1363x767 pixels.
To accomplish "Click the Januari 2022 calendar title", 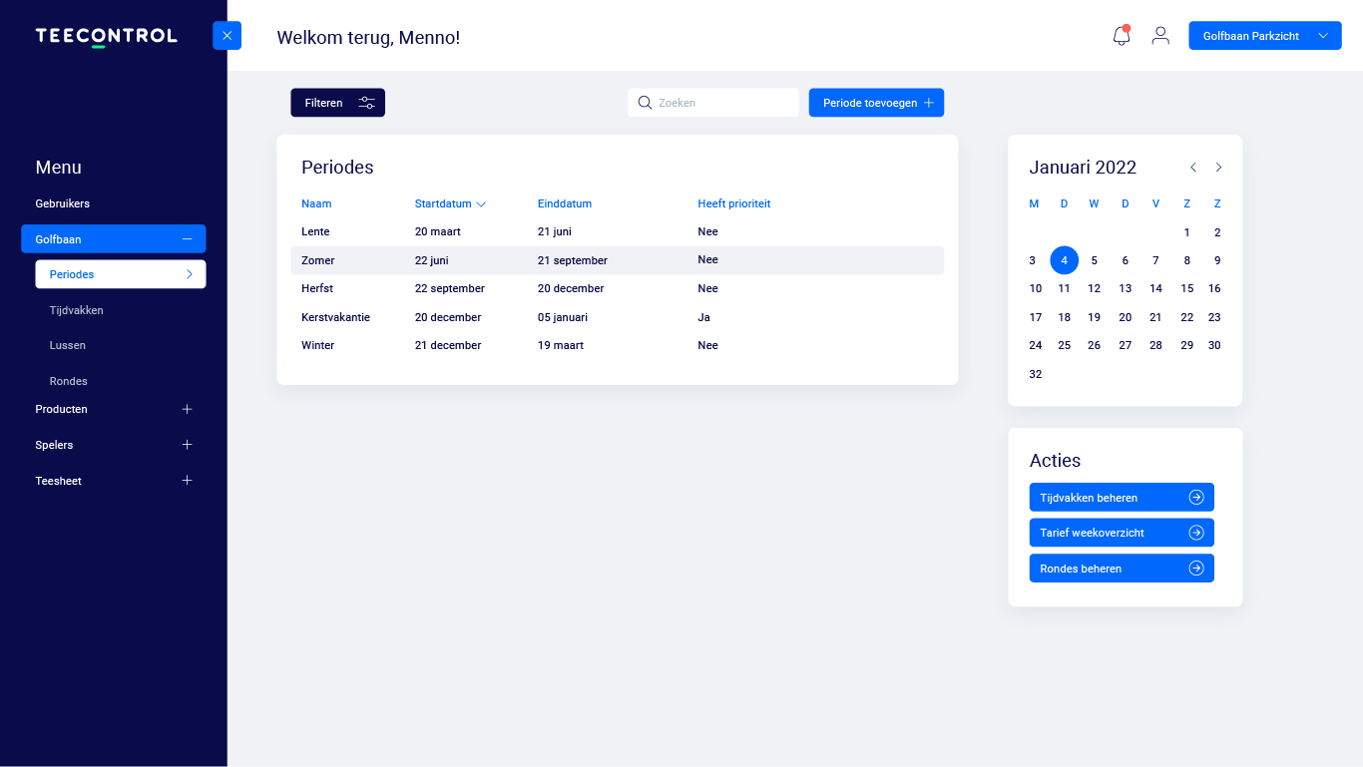I will 1083,168.
